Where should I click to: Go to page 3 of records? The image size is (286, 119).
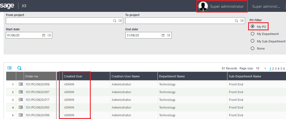277,68
